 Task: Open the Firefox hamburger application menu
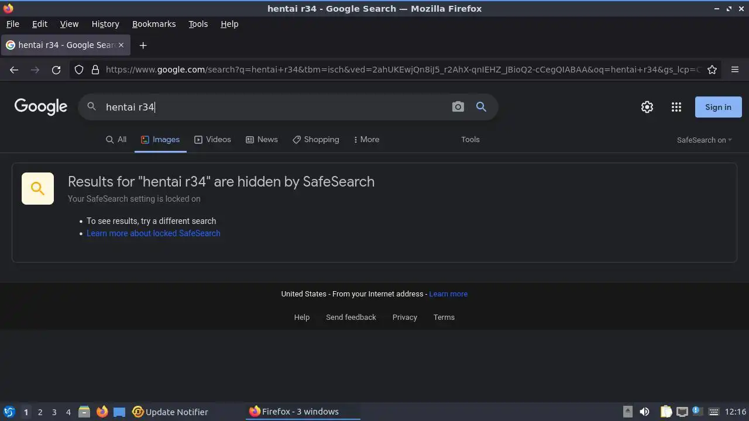(x=735, y=70)
